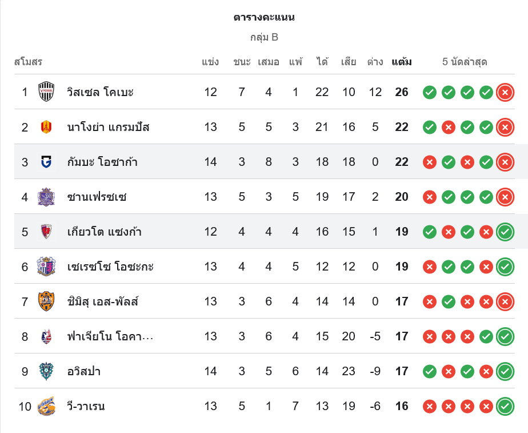
Task: Open นาโงย่า แกรมปัส team link
Action: pos(108,127)
